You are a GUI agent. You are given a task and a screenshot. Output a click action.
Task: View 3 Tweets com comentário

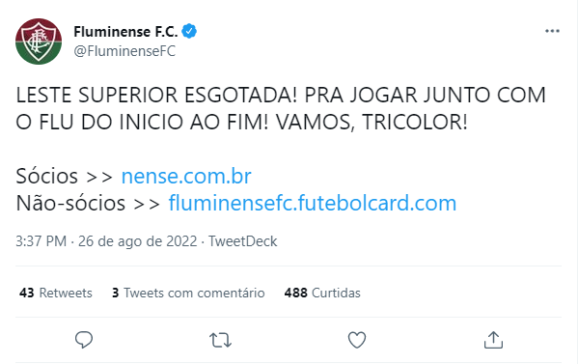click(188, 293)
